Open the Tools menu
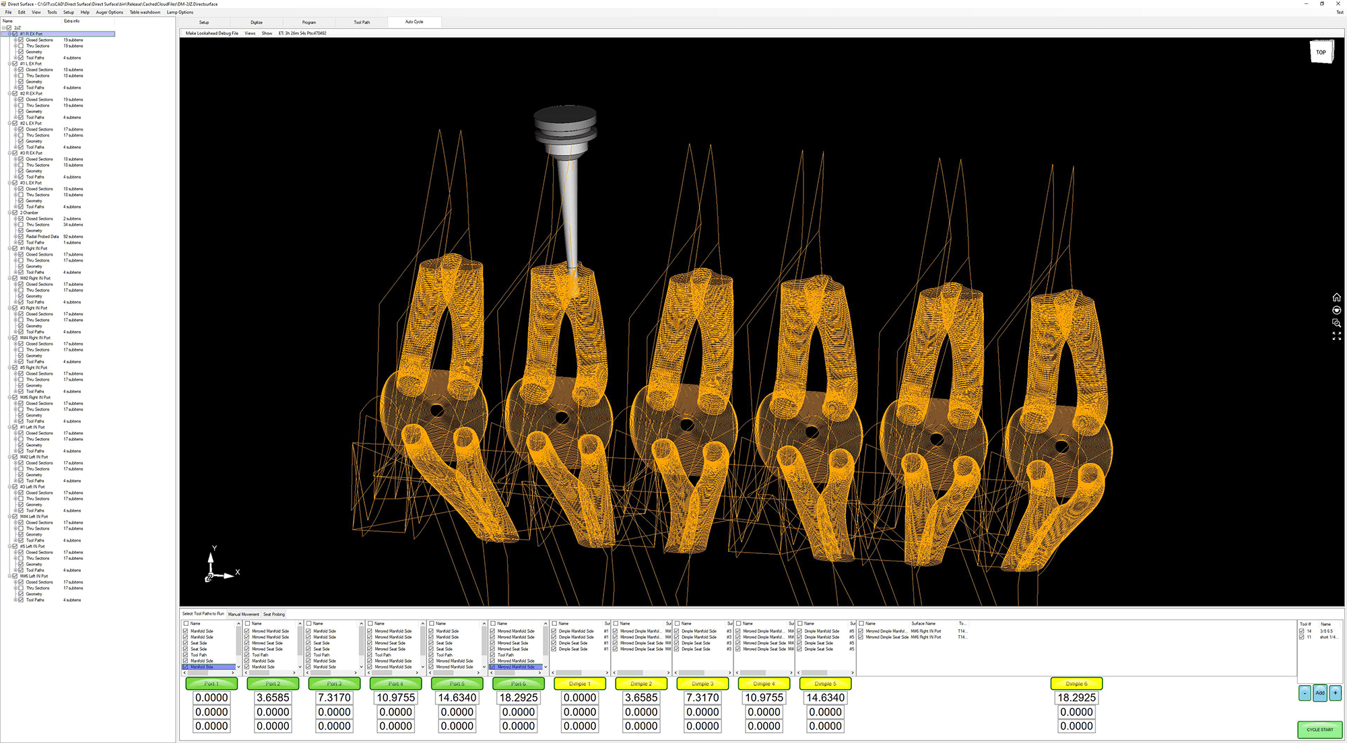The width and height of the screenshot is (1347, 743). tap(52, 12)
